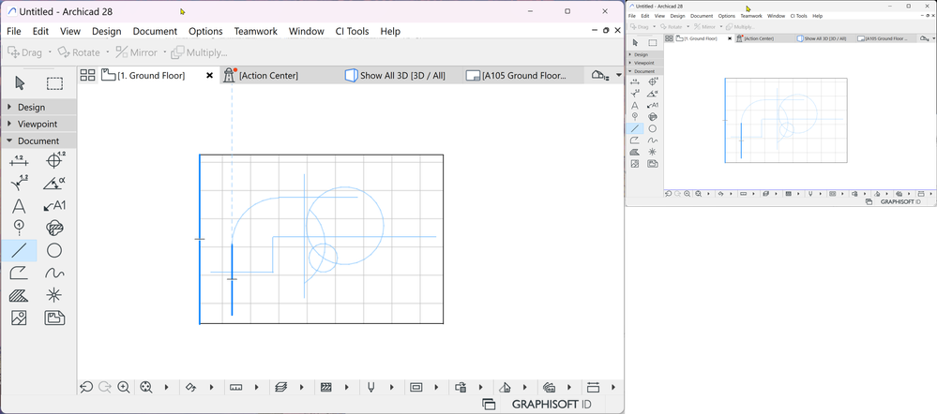The width and height of the screenshot is (937, 414).
Task: Click the Layers stack icon in bottom bar
Action: (281, 387)
